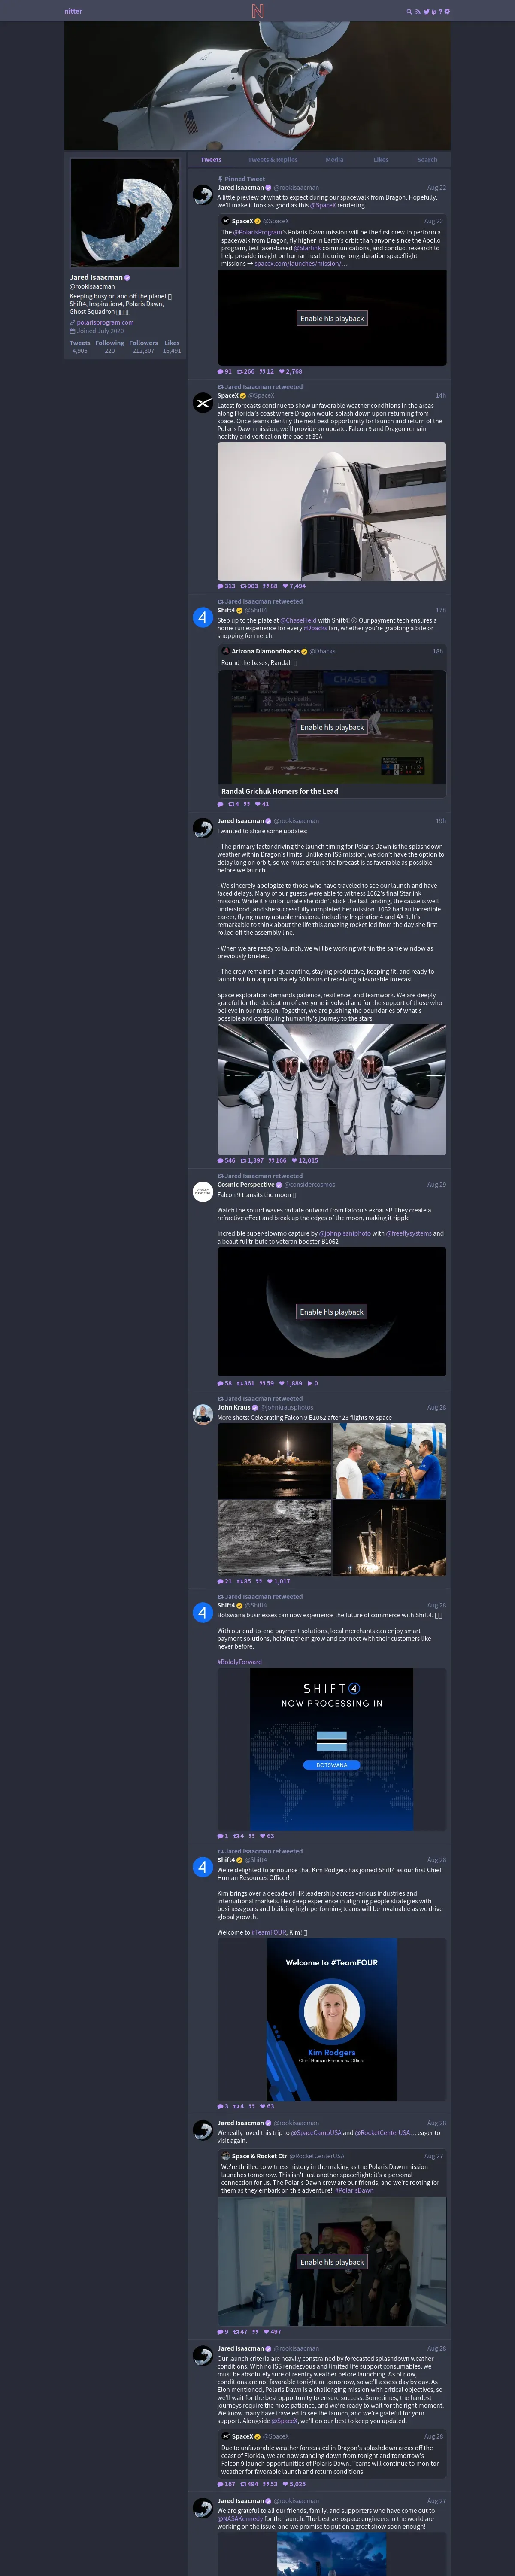Click the Nitter logo in the header
Viewport: 515px width, 2576px height.
257,11
